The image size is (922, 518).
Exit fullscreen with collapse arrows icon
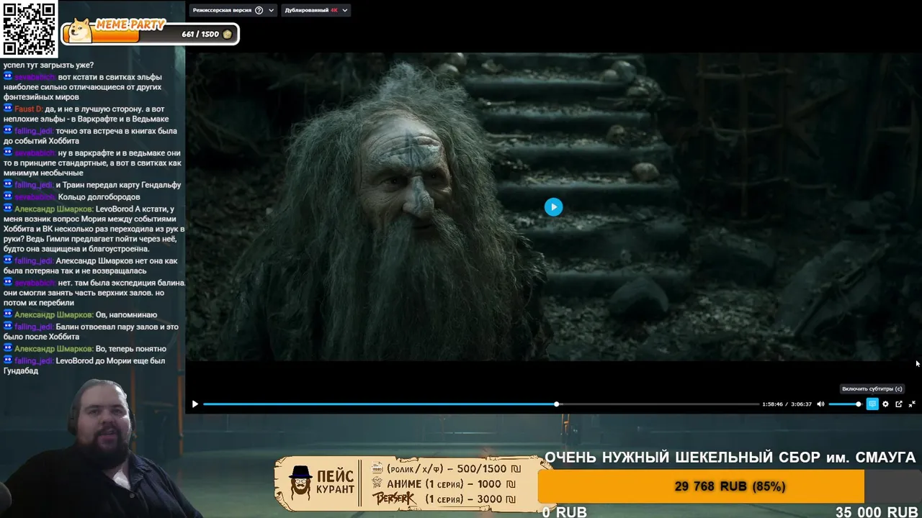point(912,404)
